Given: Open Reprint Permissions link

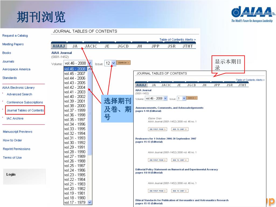Looking at the screenshot, I should click(16, 149).
